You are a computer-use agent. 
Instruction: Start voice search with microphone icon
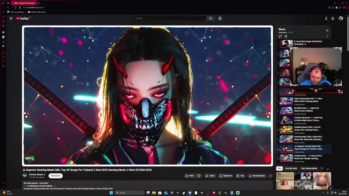[220, 19]
